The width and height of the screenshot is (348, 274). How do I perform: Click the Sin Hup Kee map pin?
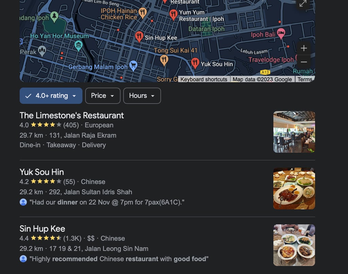(139, 36)
